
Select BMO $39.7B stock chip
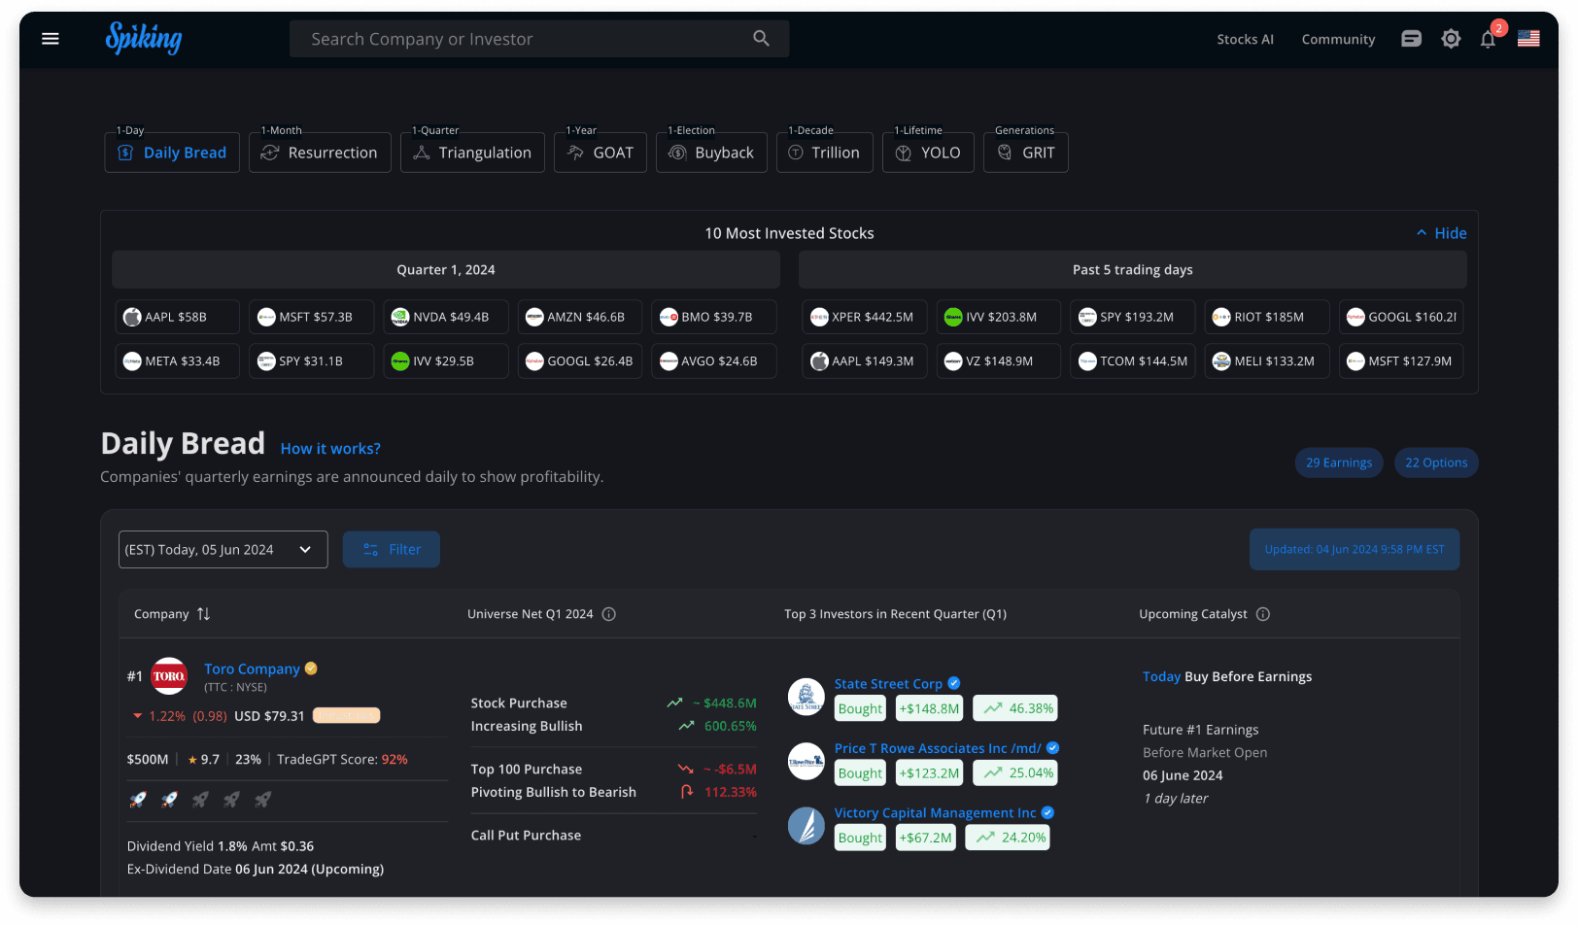pos(713,317)
